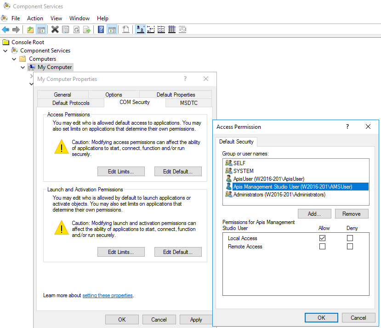Collapse the Component Services tree node
Viewport: 381px width, 328px height.
tap(6, 51)
